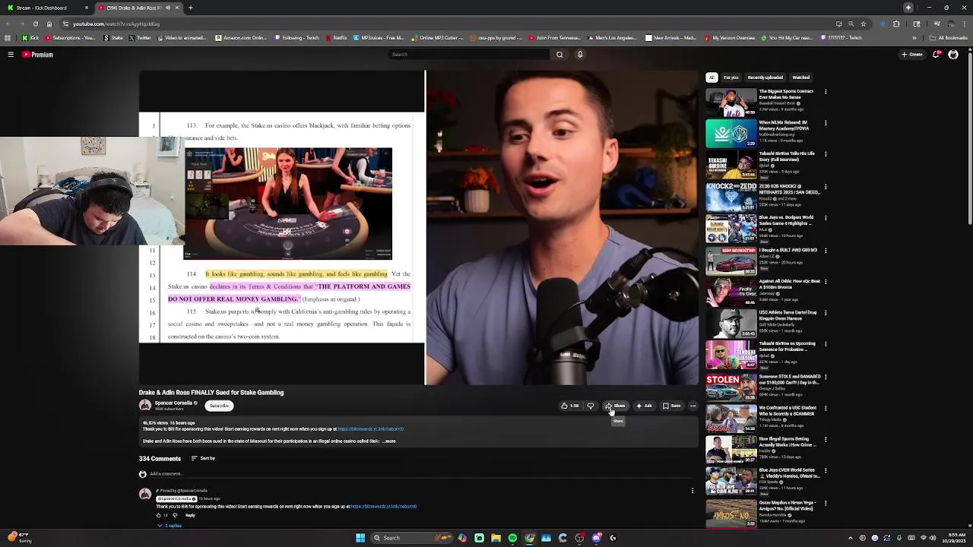Open browser home button
The width and height of the screenshot is (973, 547).
[49, 24]
